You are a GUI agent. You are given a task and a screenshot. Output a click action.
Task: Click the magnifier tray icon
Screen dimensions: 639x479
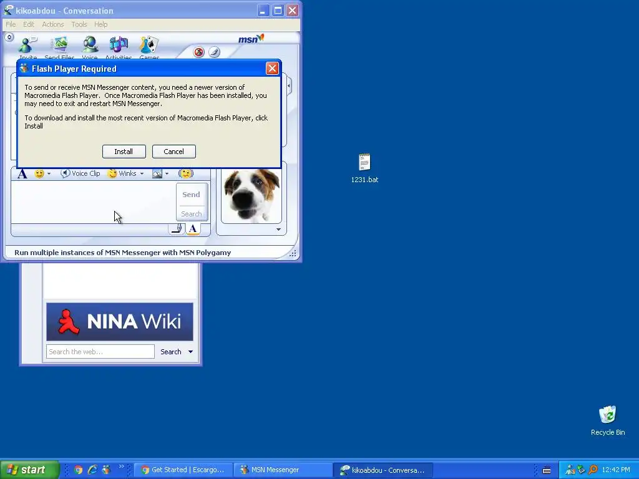coord(593,470)
